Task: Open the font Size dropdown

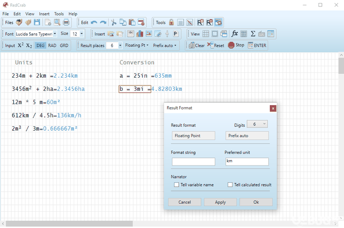Action: [x=82, y=34]
